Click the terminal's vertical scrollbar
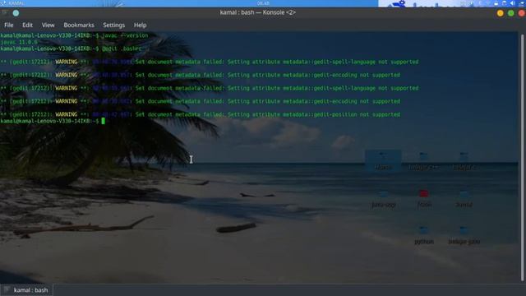This screenshot has width=526, height=296. click(522, 157)
